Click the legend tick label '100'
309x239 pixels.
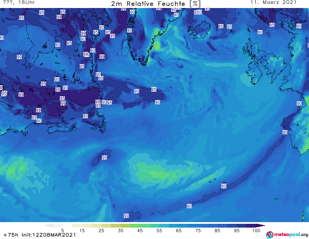tap(256, 231)
